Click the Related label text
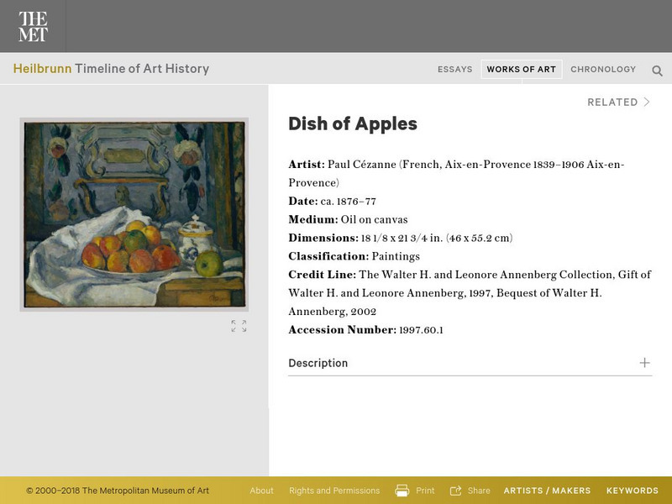Screen dimensions: 672x504 612,102
